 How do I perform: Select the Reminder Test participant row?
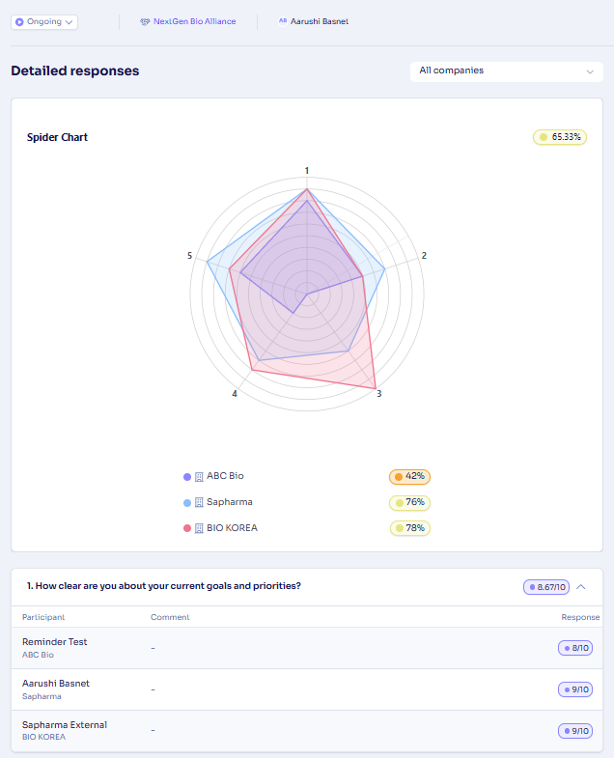[x=307, y=648]
